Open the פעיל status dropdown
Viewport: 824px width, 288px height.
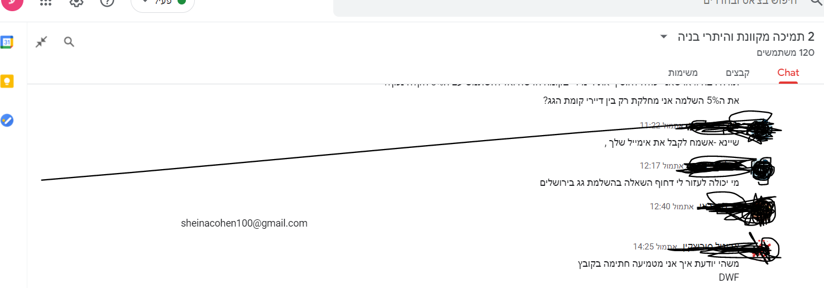pos(163,3)
